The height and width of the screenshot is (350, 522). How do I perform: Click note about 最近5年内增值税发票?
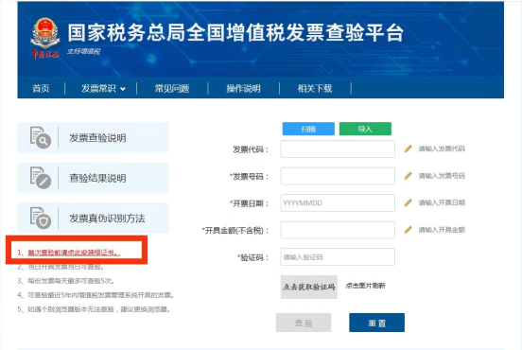(96, 295)
